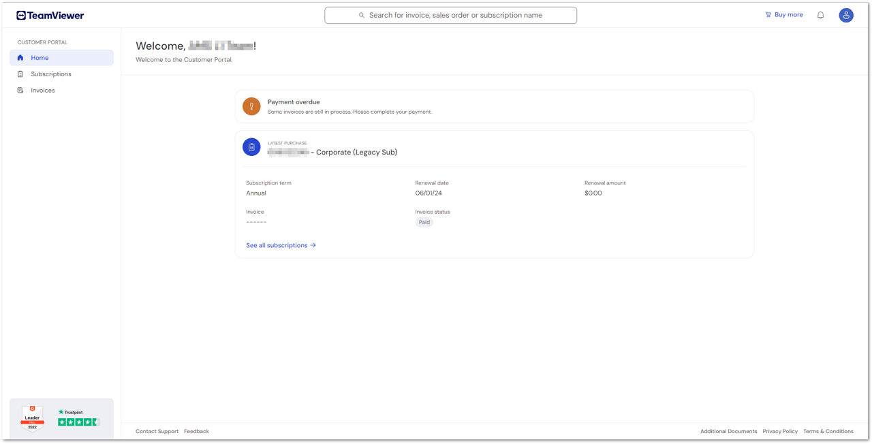
Task: Click the orange payment overdue alert icon
Action: (x=251, y=106)
